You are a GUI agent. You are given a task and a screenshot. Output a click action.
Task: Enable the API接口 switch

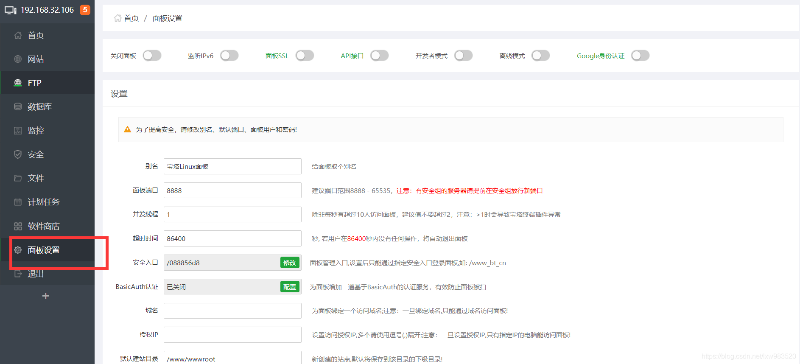click(379, 56)
